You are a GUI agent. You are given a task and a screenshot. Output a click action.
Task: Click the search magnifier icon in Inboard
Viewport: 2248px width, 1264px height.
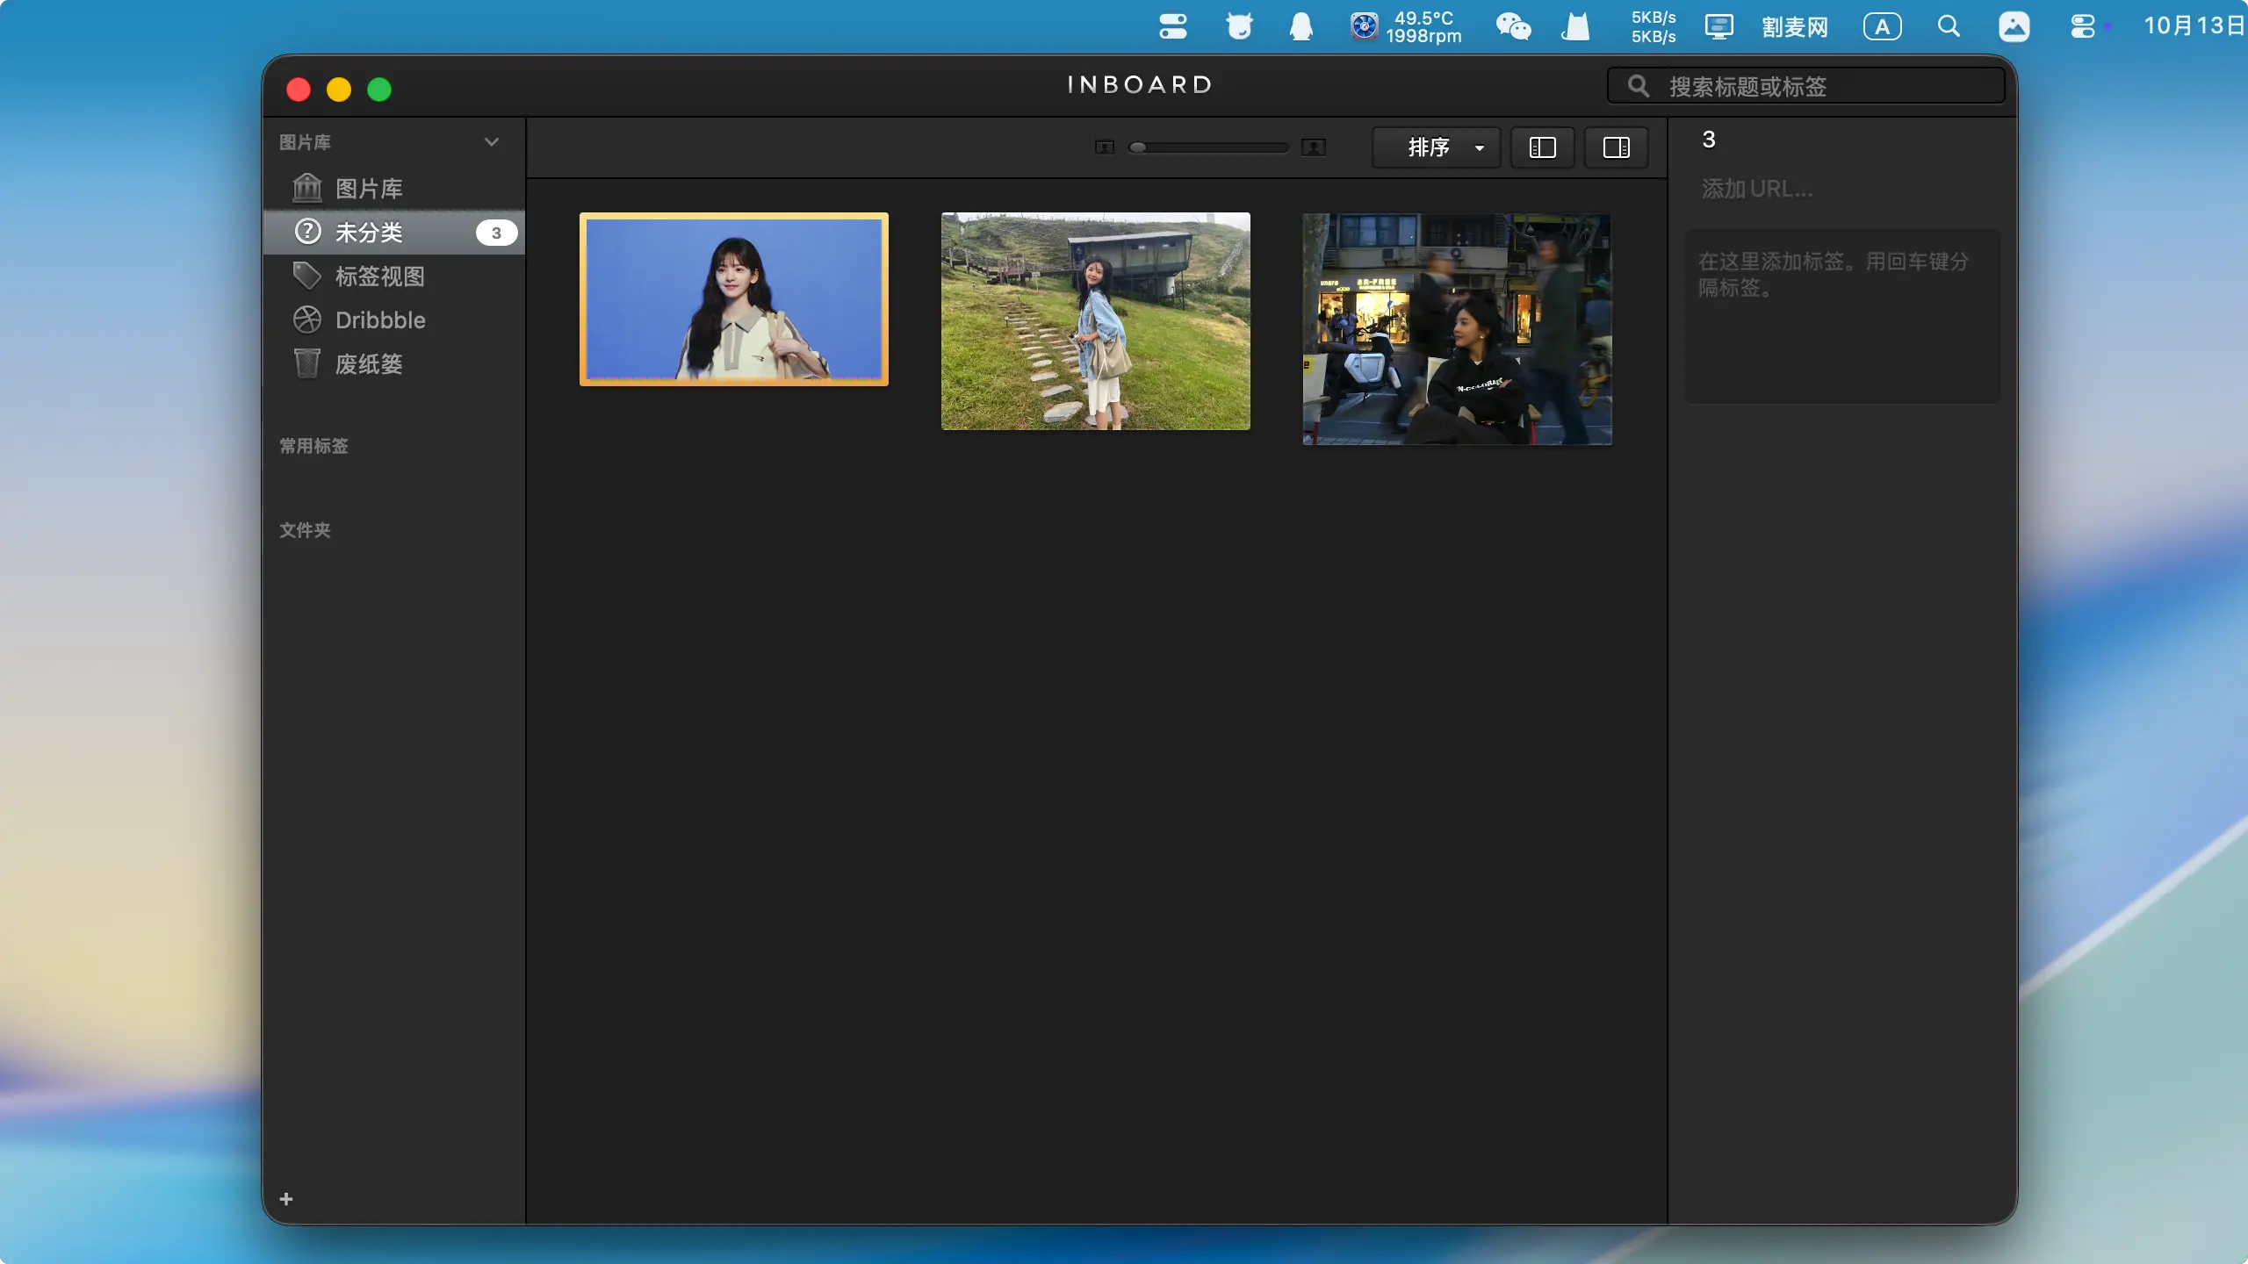1638,86
